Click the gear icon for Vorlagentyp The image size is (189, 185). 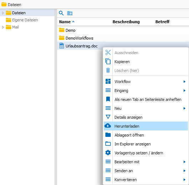coord(108,153)
